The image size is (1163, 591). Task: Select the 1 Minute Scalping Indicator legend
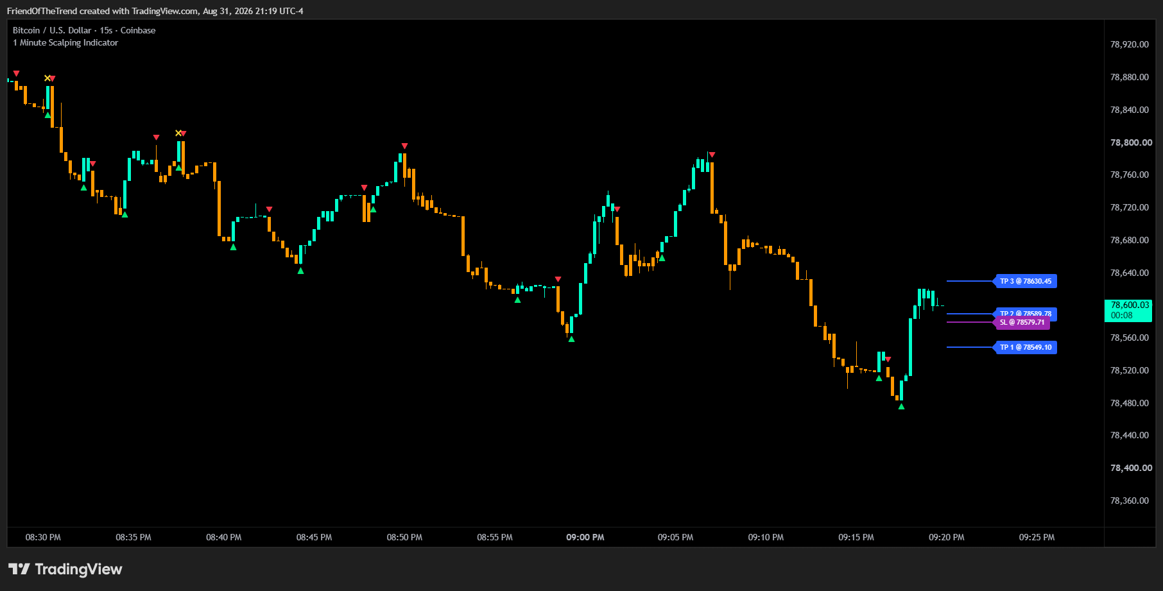coord(65,43)
